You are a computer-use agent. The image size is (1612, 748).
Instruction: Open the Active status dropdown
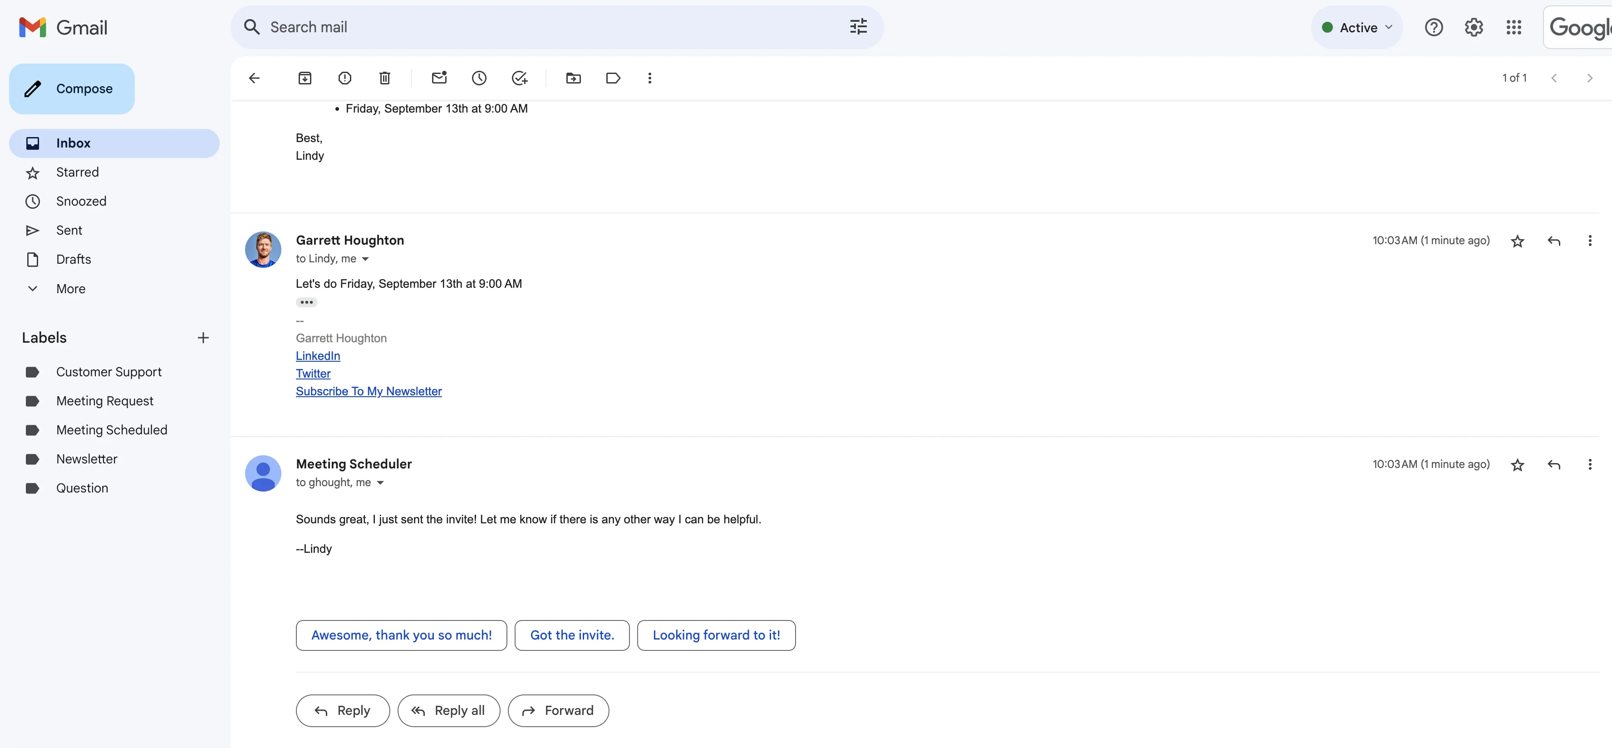pos(1356,28)
